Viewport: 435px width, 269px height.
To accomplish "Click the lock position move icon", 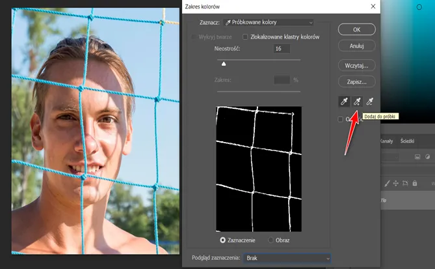I will (397, 184).
